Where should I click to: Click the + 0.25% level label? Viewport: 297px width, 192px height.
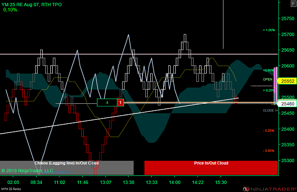(268, 91)
